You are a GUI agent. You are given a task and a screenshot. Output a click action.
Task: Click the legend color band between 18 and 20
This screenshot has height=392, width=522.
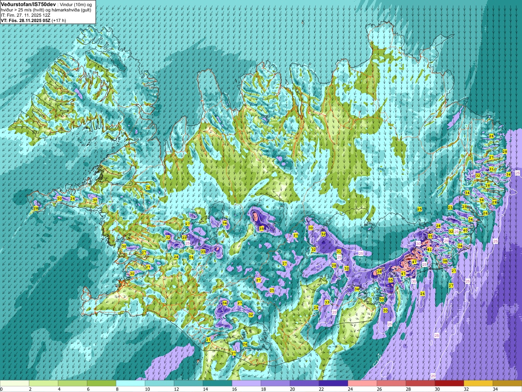coord(275,383)
